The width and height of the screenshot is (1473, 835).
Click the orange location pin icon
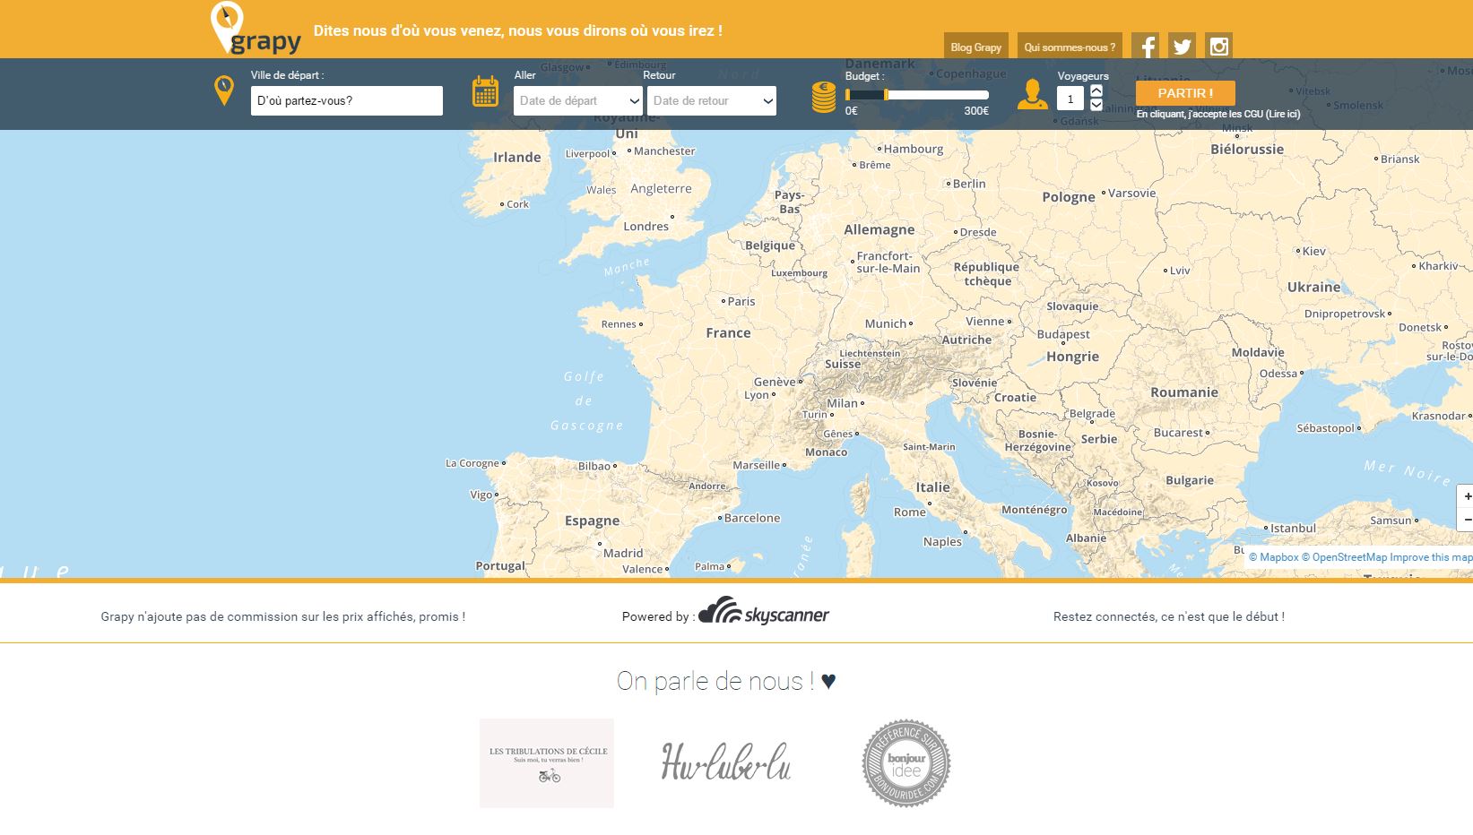point(224,90)
